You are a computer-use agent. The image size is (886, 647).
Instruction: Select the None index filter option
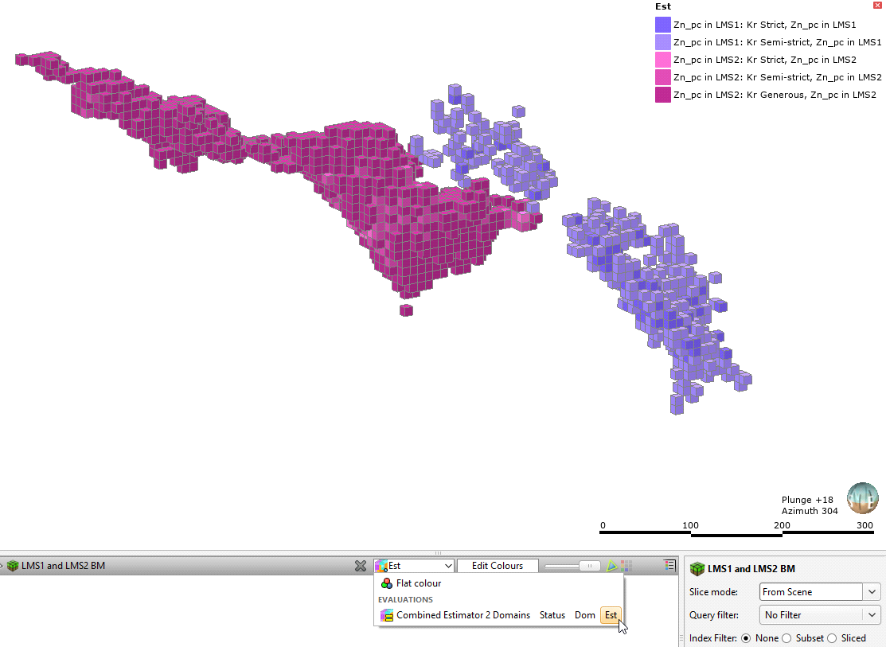coord(746,638)
